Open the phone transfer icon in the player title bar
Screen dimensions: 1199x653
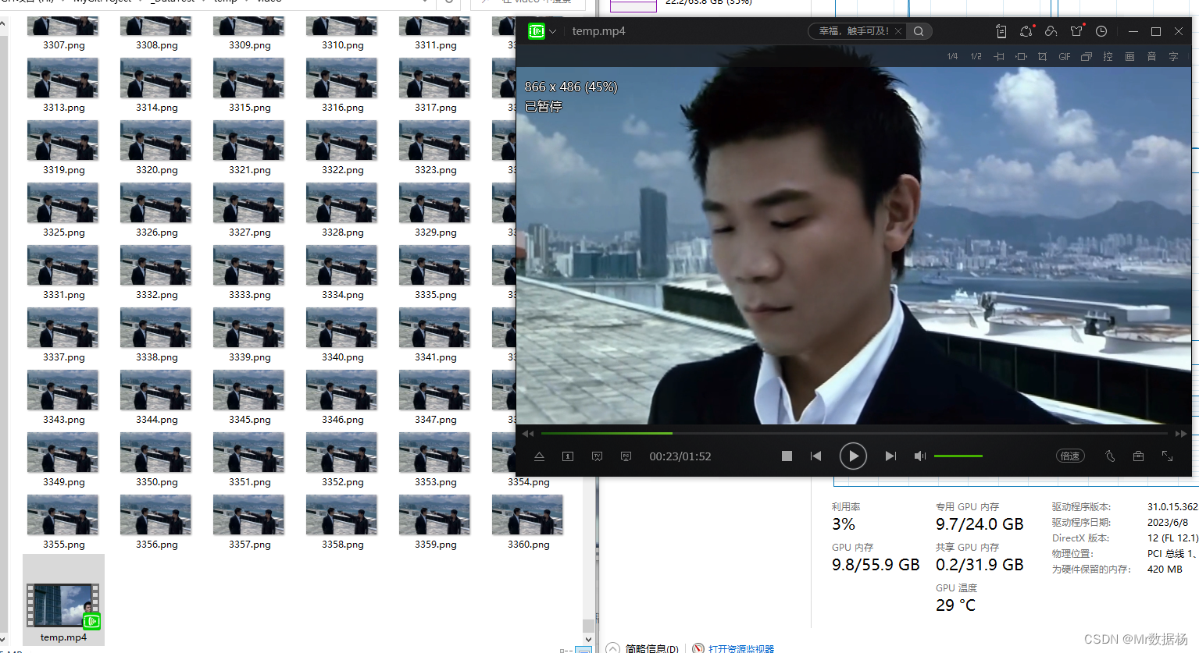(x=1001, y=31)
